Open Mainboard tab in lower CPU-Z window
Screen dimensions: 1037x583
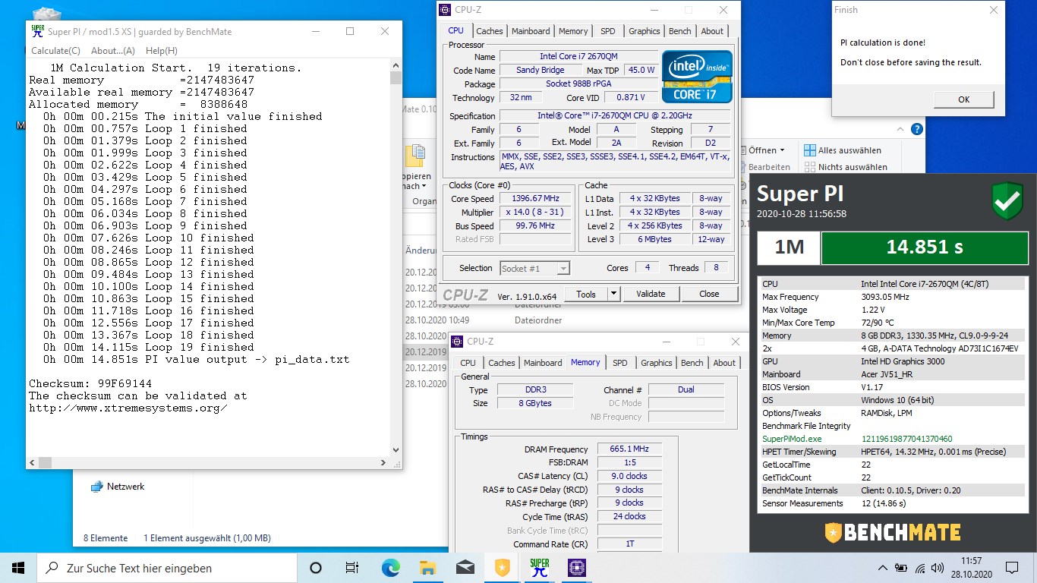[544, 363]
